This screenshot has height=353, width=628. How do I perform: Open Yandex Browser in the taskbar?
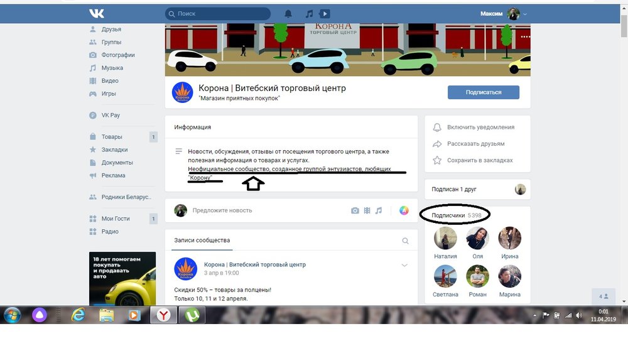[x=163, y=315]
